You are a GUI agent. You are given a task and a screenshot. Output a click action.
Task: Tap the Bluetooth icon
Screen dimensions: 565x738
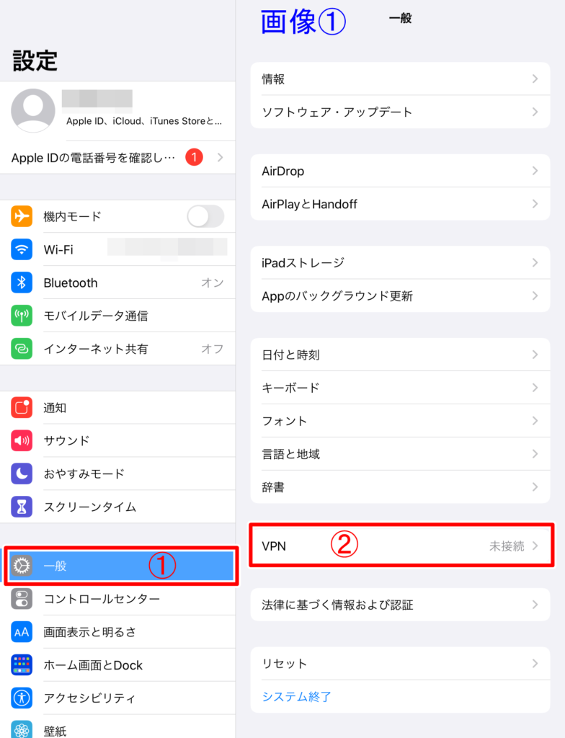click(x=22, y=283)
